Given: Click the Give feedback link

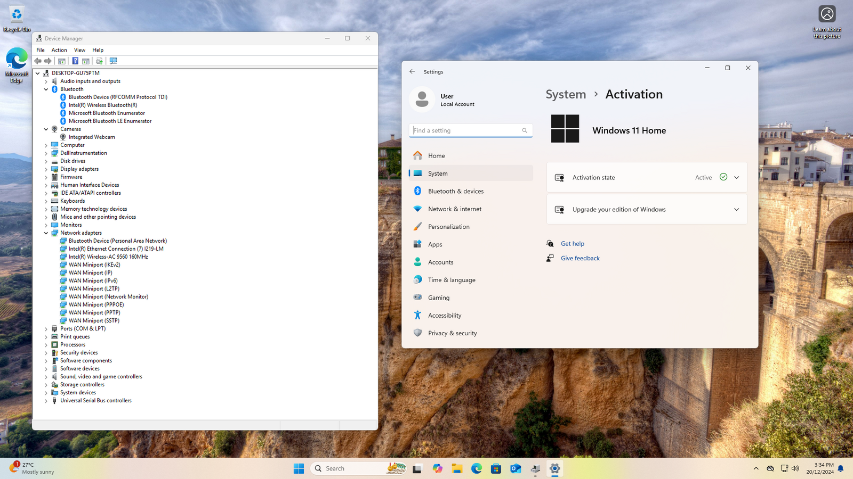Looking at the screenshot, I should [580, 258].
